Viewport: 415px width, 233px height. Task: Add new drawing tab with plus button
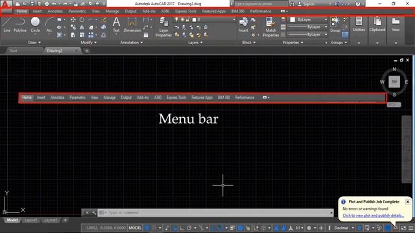tap(86, 50)
